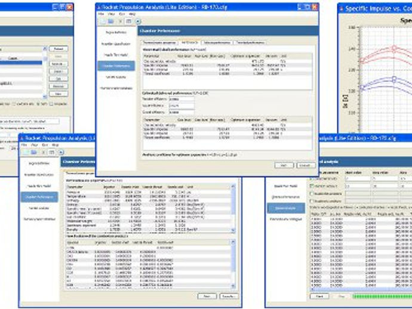Select Nozzle flow model in front window sidebar
This screenshot has width=412, height=309.
click(116, 55)
